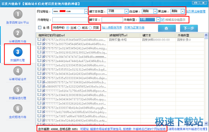Sort by 锚文本 column header

158,35
